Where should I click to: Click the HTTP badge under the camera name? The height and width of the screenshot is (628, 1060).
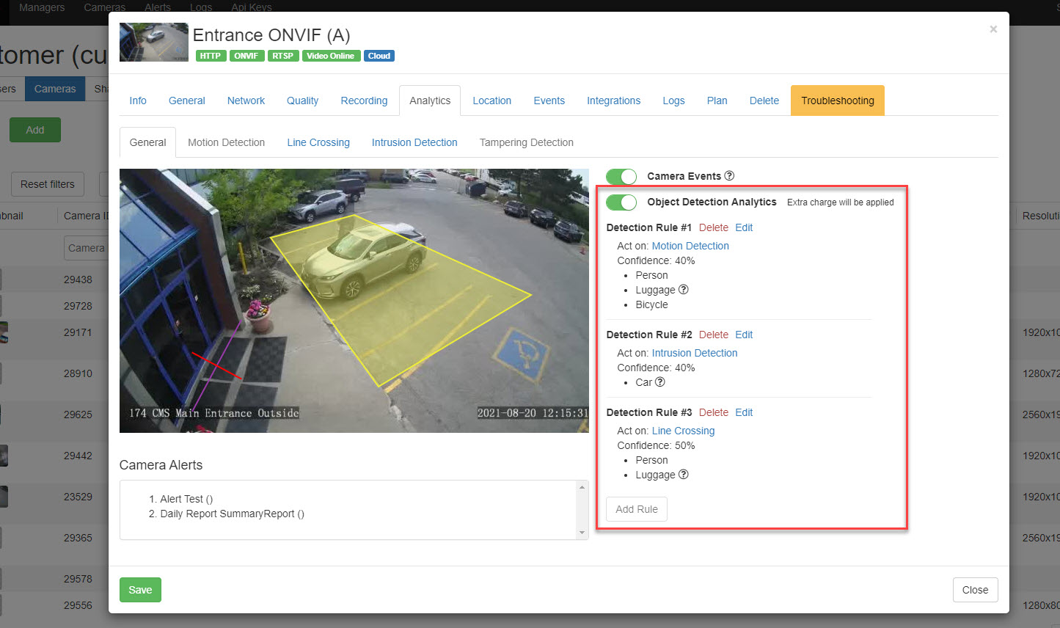[x=211, y=55]
